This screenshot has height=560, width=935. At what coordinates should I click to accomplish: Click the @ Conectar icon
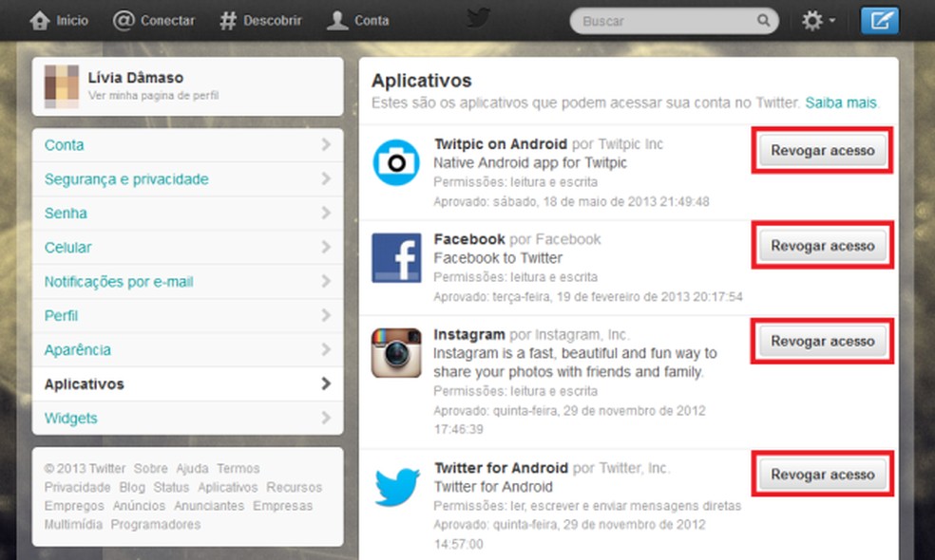click(124, 20)
